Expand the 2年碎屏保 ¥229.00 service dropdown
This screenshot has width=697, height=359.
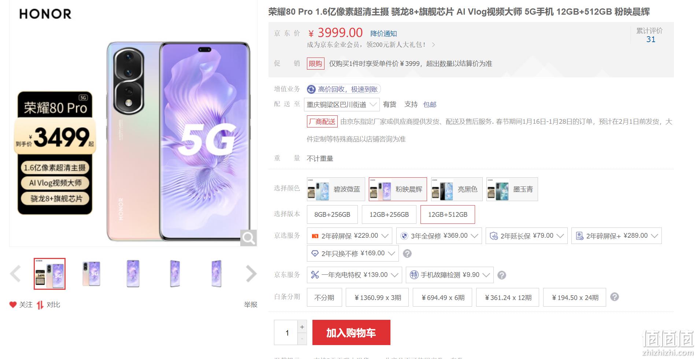349,236
